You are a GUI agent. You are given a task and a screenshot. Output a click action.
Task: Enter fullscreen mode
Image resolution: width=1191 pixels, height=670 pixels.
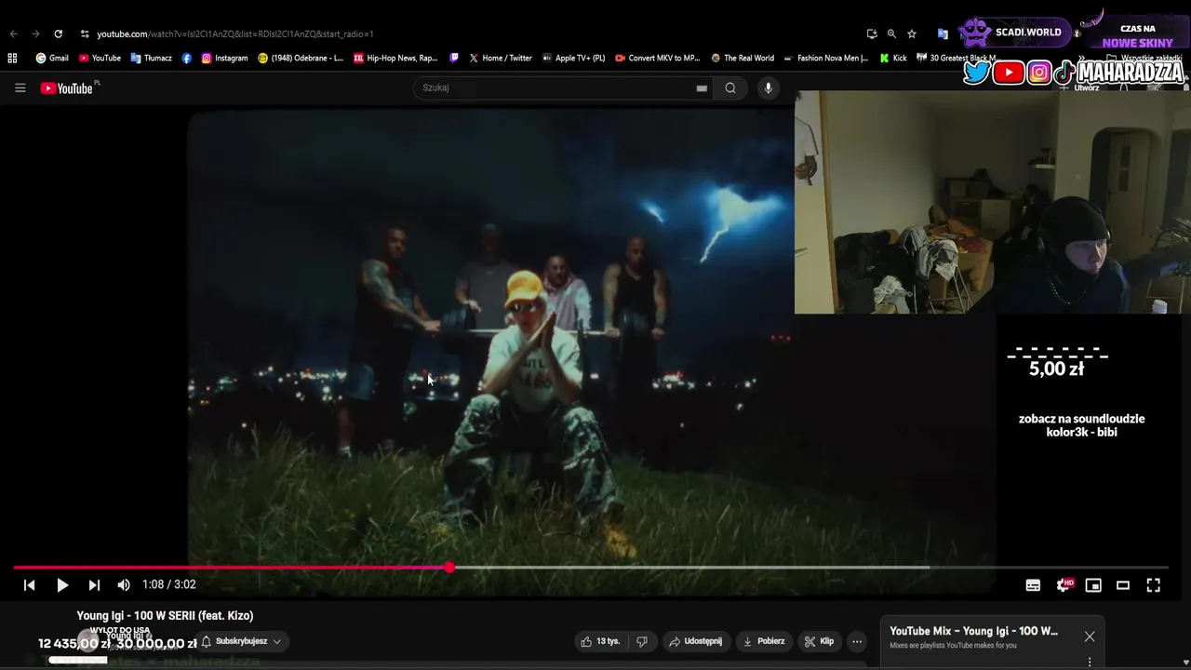point(1153,585)
